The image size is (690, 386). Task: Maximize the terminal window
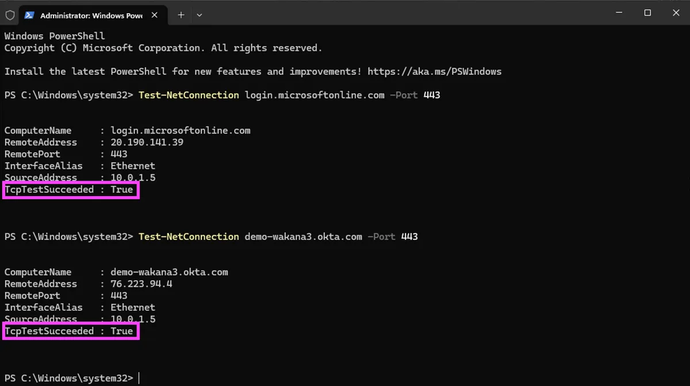(x=647, y=13)
